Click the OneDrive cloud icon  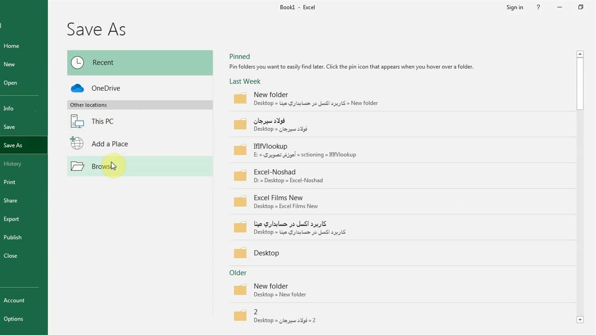77,88
